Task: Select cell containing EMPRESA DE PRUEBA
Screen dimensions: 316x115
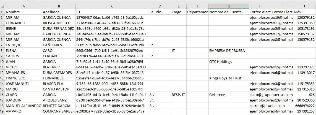Action: pos(229,51)
